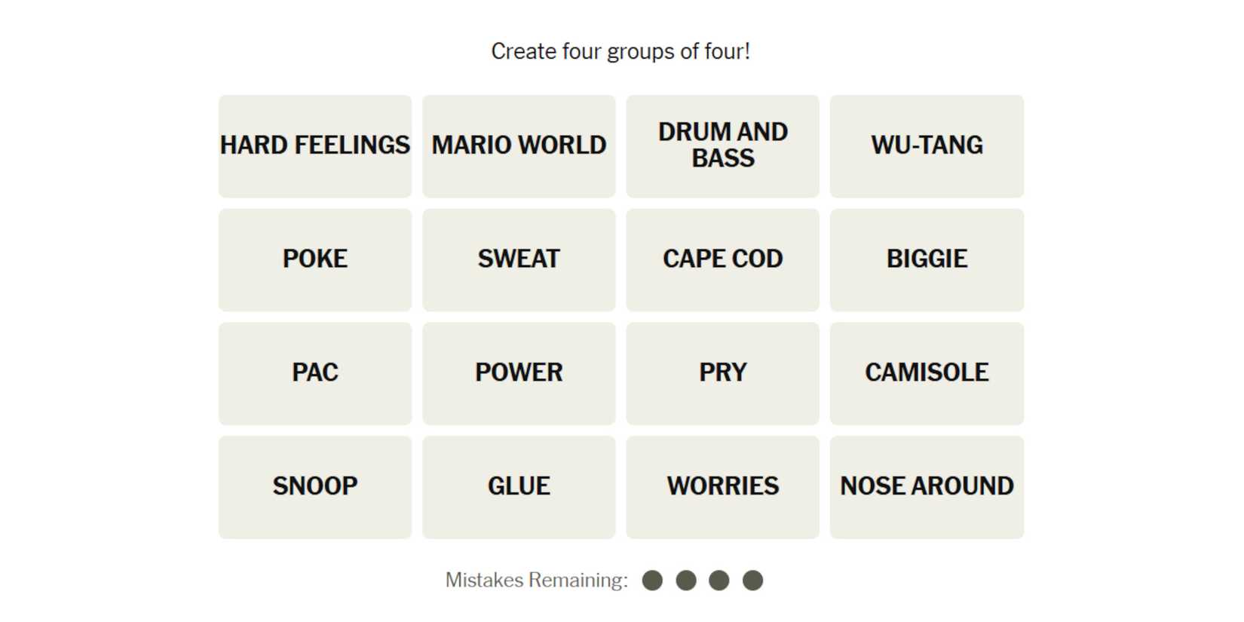Click the first mistakes remaining dot
1244x622 pixels.
click(652, 580)
